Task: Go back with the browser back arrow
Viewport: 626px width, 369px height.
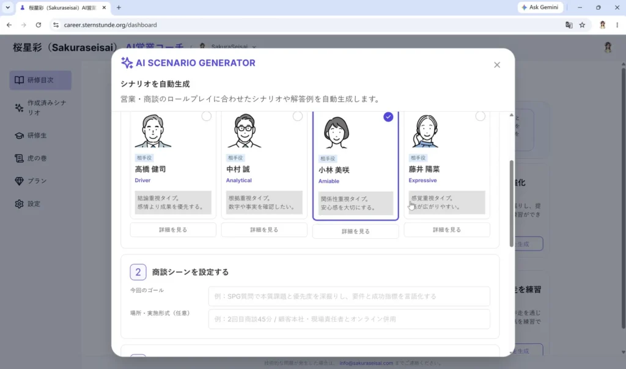Action: [9, 24]
